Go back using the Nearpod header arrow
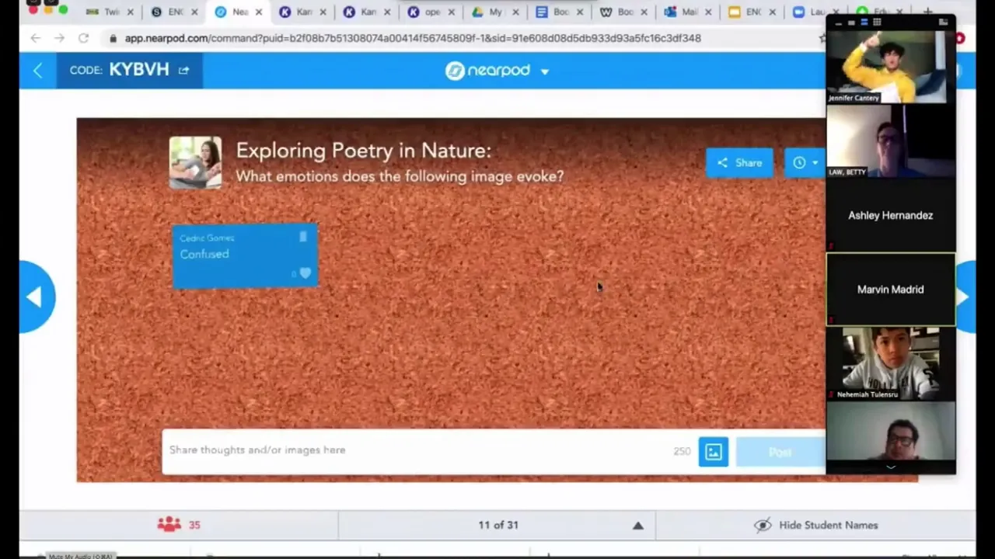Screen dimensions: 995x559 click(37, 71)
